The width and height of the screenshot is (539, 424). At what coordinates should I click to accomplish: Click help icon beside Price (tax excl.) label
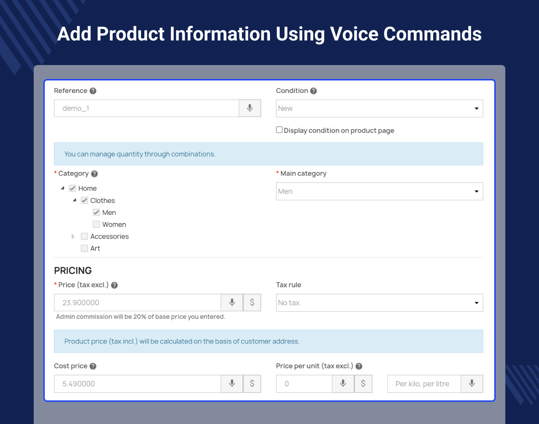[115, 285]
